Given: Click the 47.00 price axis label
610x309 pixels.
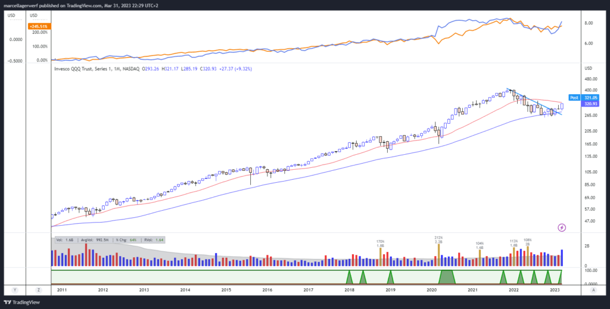Looking at the screenshot, I should (591, 221).
